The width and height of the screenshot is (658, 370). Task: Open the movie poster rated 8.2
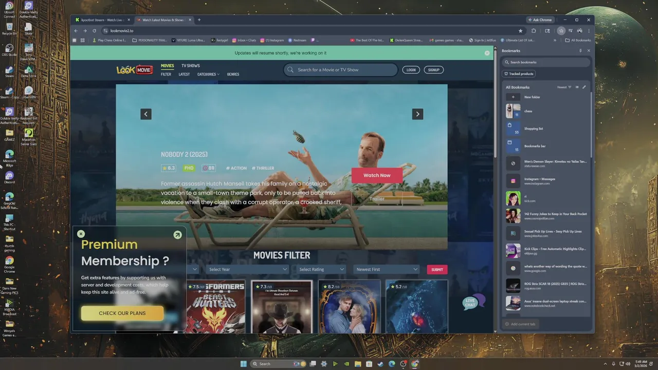point(350,307)
